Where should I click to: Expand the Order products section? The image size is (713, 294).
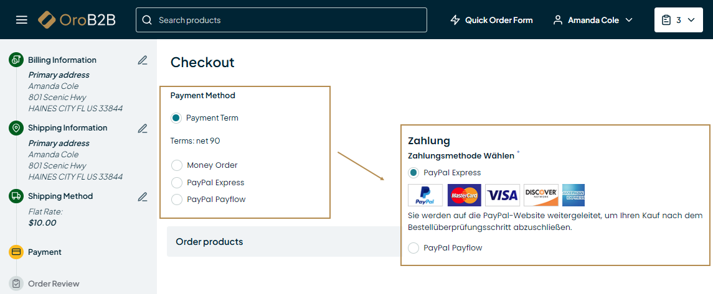coord(209,241)
